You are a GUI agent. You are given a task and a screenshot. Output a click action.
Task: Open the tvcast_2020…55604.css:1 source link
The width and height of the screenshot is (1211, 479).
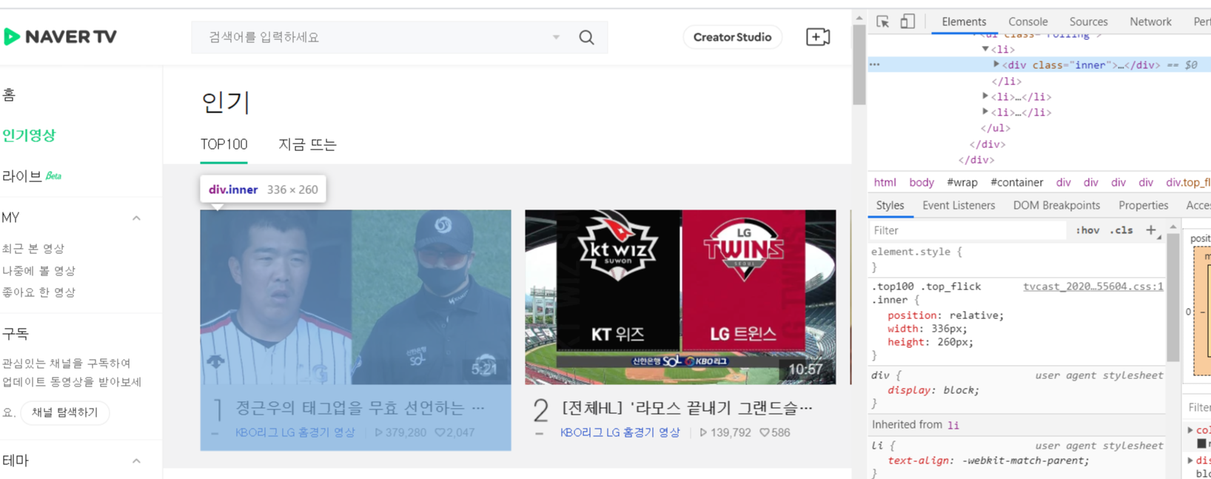coord(1093,287)
